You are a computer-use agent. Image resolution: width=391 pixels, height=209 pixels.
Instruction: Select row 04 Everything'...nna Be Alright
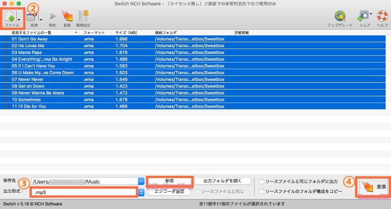click(193, 59)
